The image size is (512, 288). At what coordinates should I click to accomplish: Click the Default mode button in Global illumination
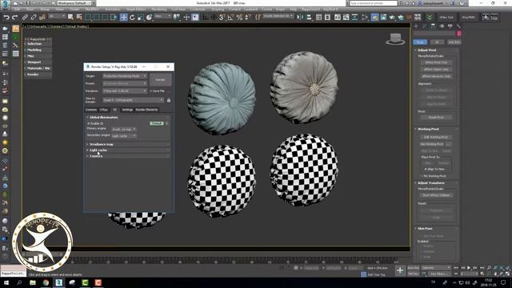click(157, 123)
